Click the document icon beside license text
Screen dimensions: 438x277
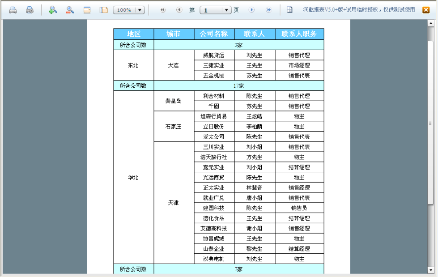290,10
